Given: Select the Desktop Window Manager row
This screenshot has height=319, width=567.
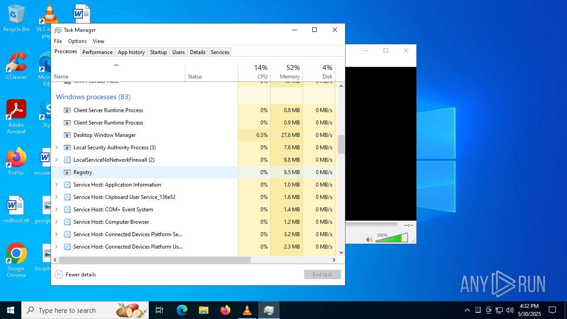Looking at the screenshot, I should tap(194, 135).
